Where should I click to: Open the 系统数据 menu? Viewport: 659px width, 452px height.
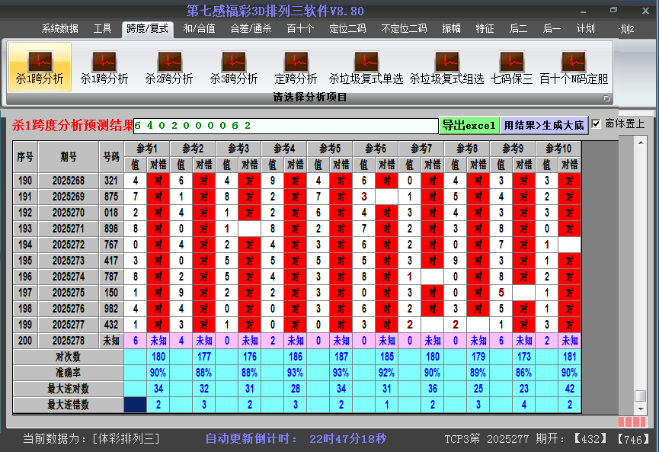tap(60, 30)
